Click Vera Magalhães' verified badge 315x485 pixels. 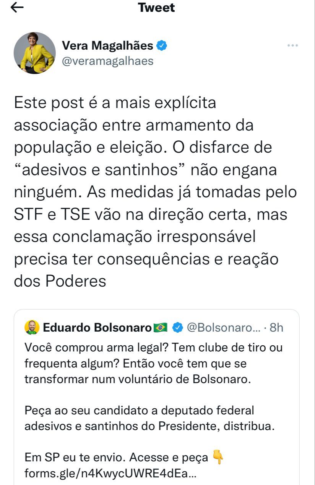162,46
